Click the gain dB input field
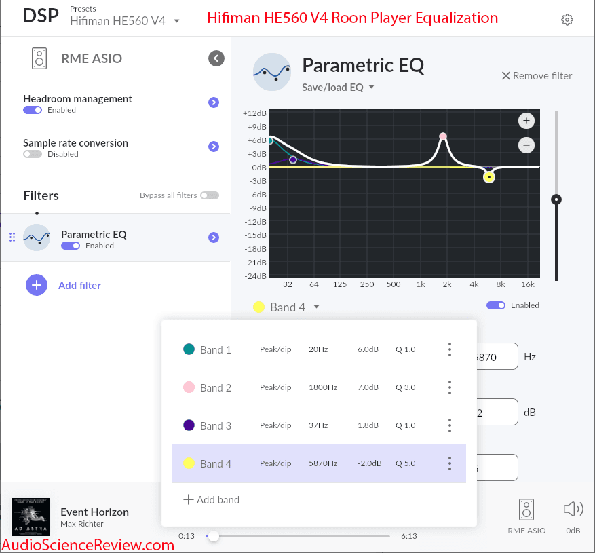595x553 pixels. (x=497, y=412)
